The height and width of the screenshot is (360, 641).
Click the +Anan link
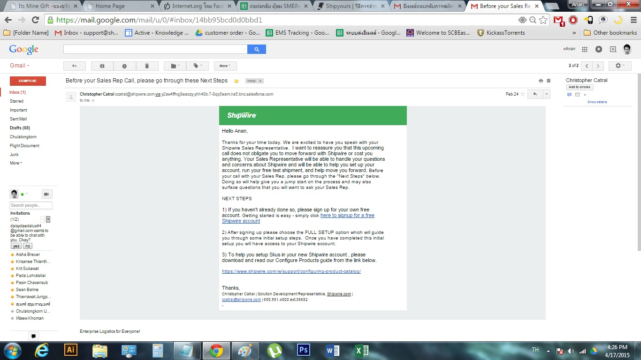pos(569,49)
